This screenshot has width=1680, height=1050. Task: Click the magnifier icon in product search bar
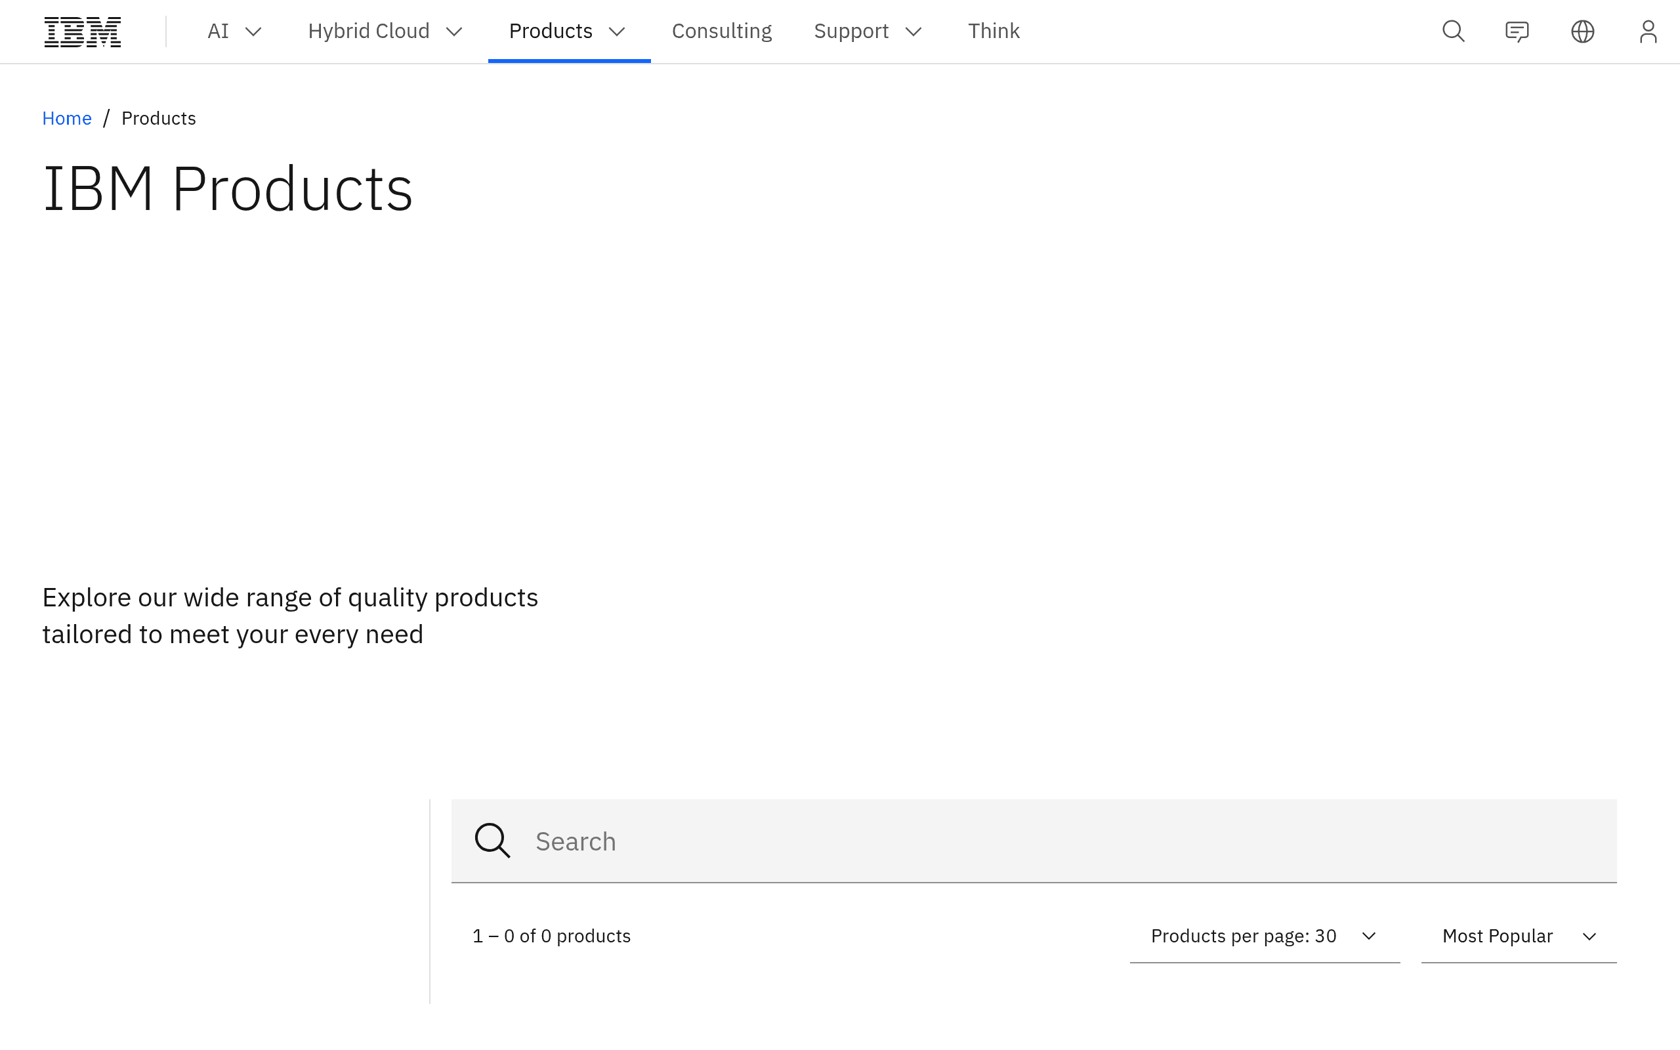pos(492,840)
